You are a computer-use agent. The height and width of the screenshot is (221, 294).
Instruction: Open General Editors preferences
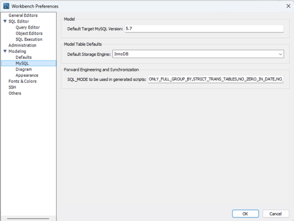point(23,15)
